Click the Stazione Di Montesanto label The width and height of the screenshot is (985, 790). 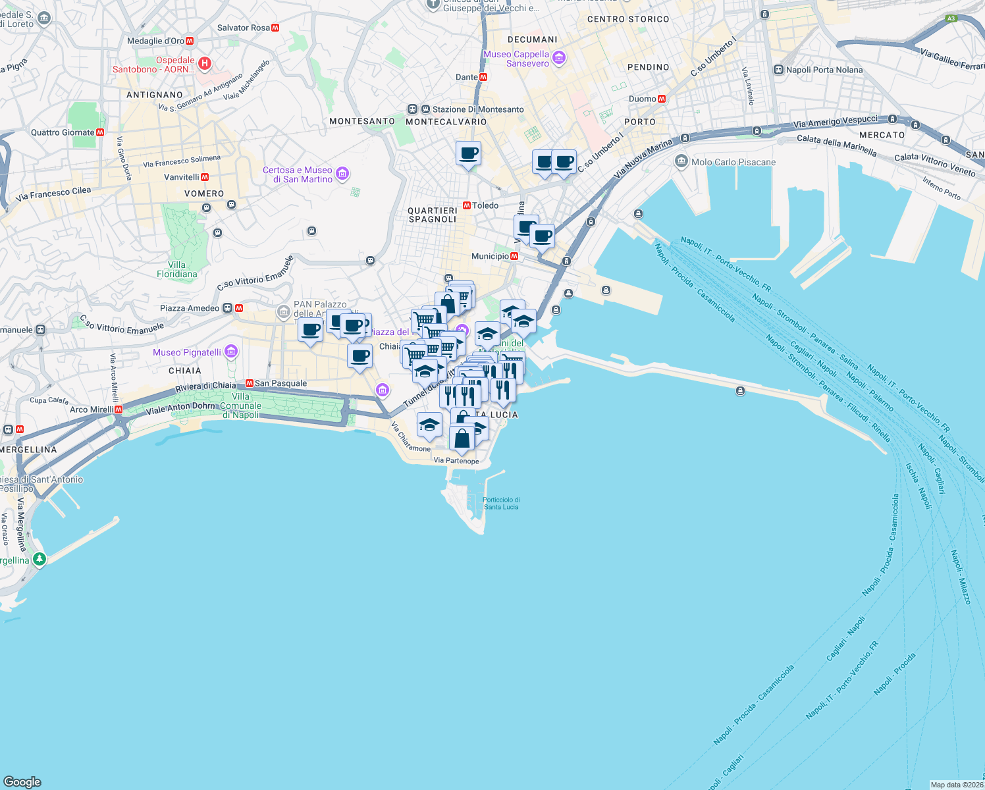479,109
